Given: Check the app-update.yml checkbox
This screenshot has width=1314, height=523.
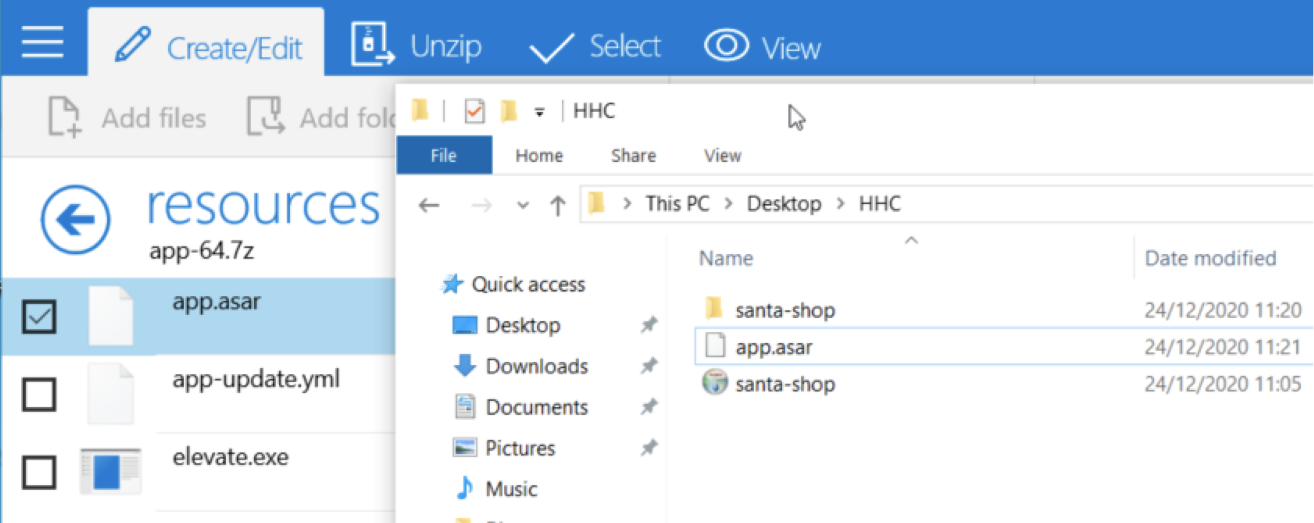Looking at the screenshot, I should click(39, 394).
